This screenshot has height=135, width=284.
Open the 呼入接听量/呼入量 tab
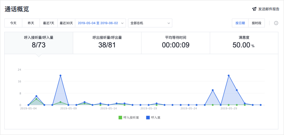coord(39,43)
